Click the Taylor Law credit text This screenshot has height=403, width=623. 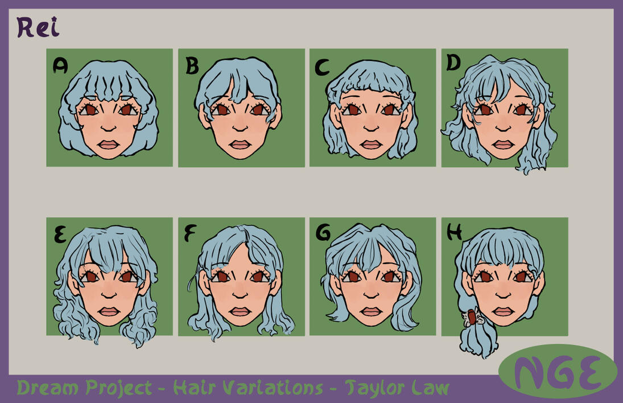pyautogui.click(x=397, y=388)
